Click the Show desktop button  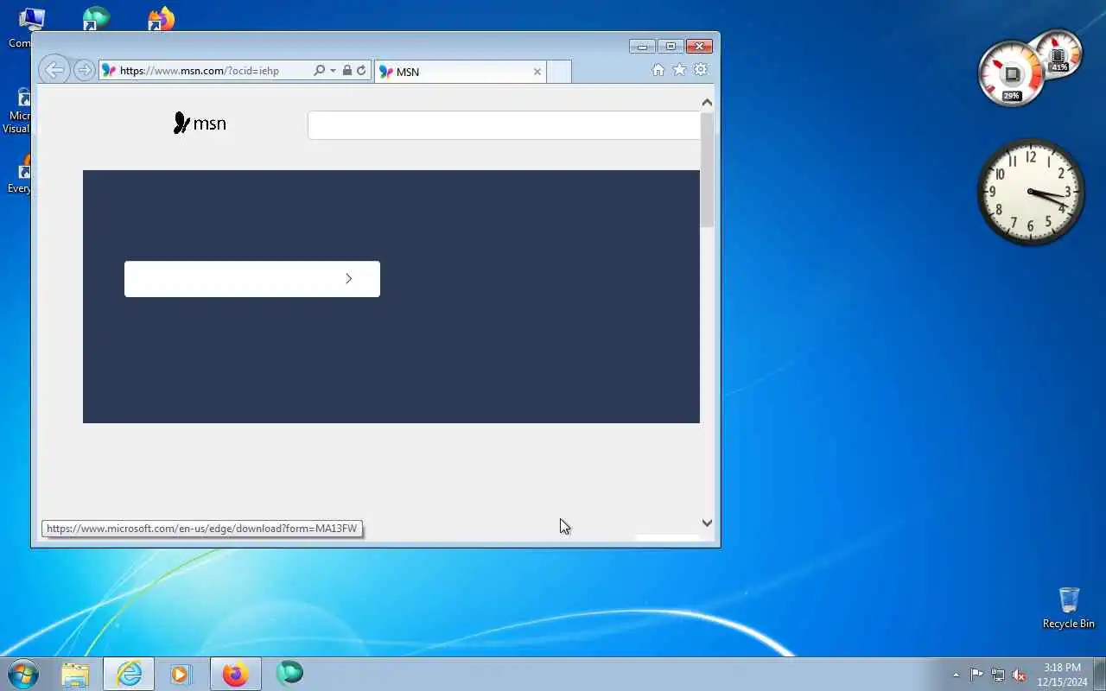tap(1099, 674)
